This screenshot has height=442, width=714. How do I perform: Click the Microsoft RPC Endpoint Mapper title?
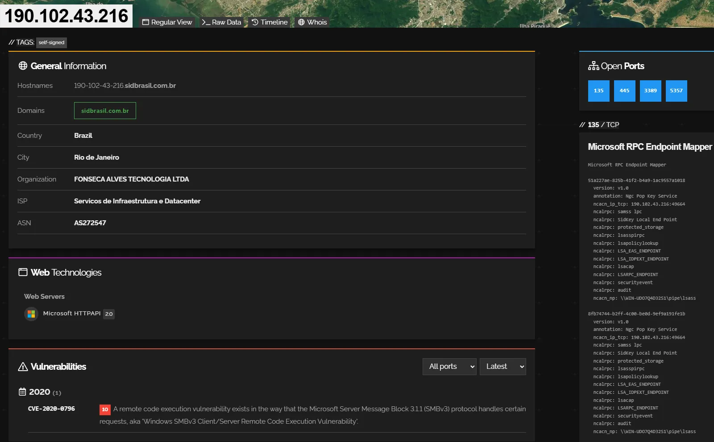click(x=650, y=147)
